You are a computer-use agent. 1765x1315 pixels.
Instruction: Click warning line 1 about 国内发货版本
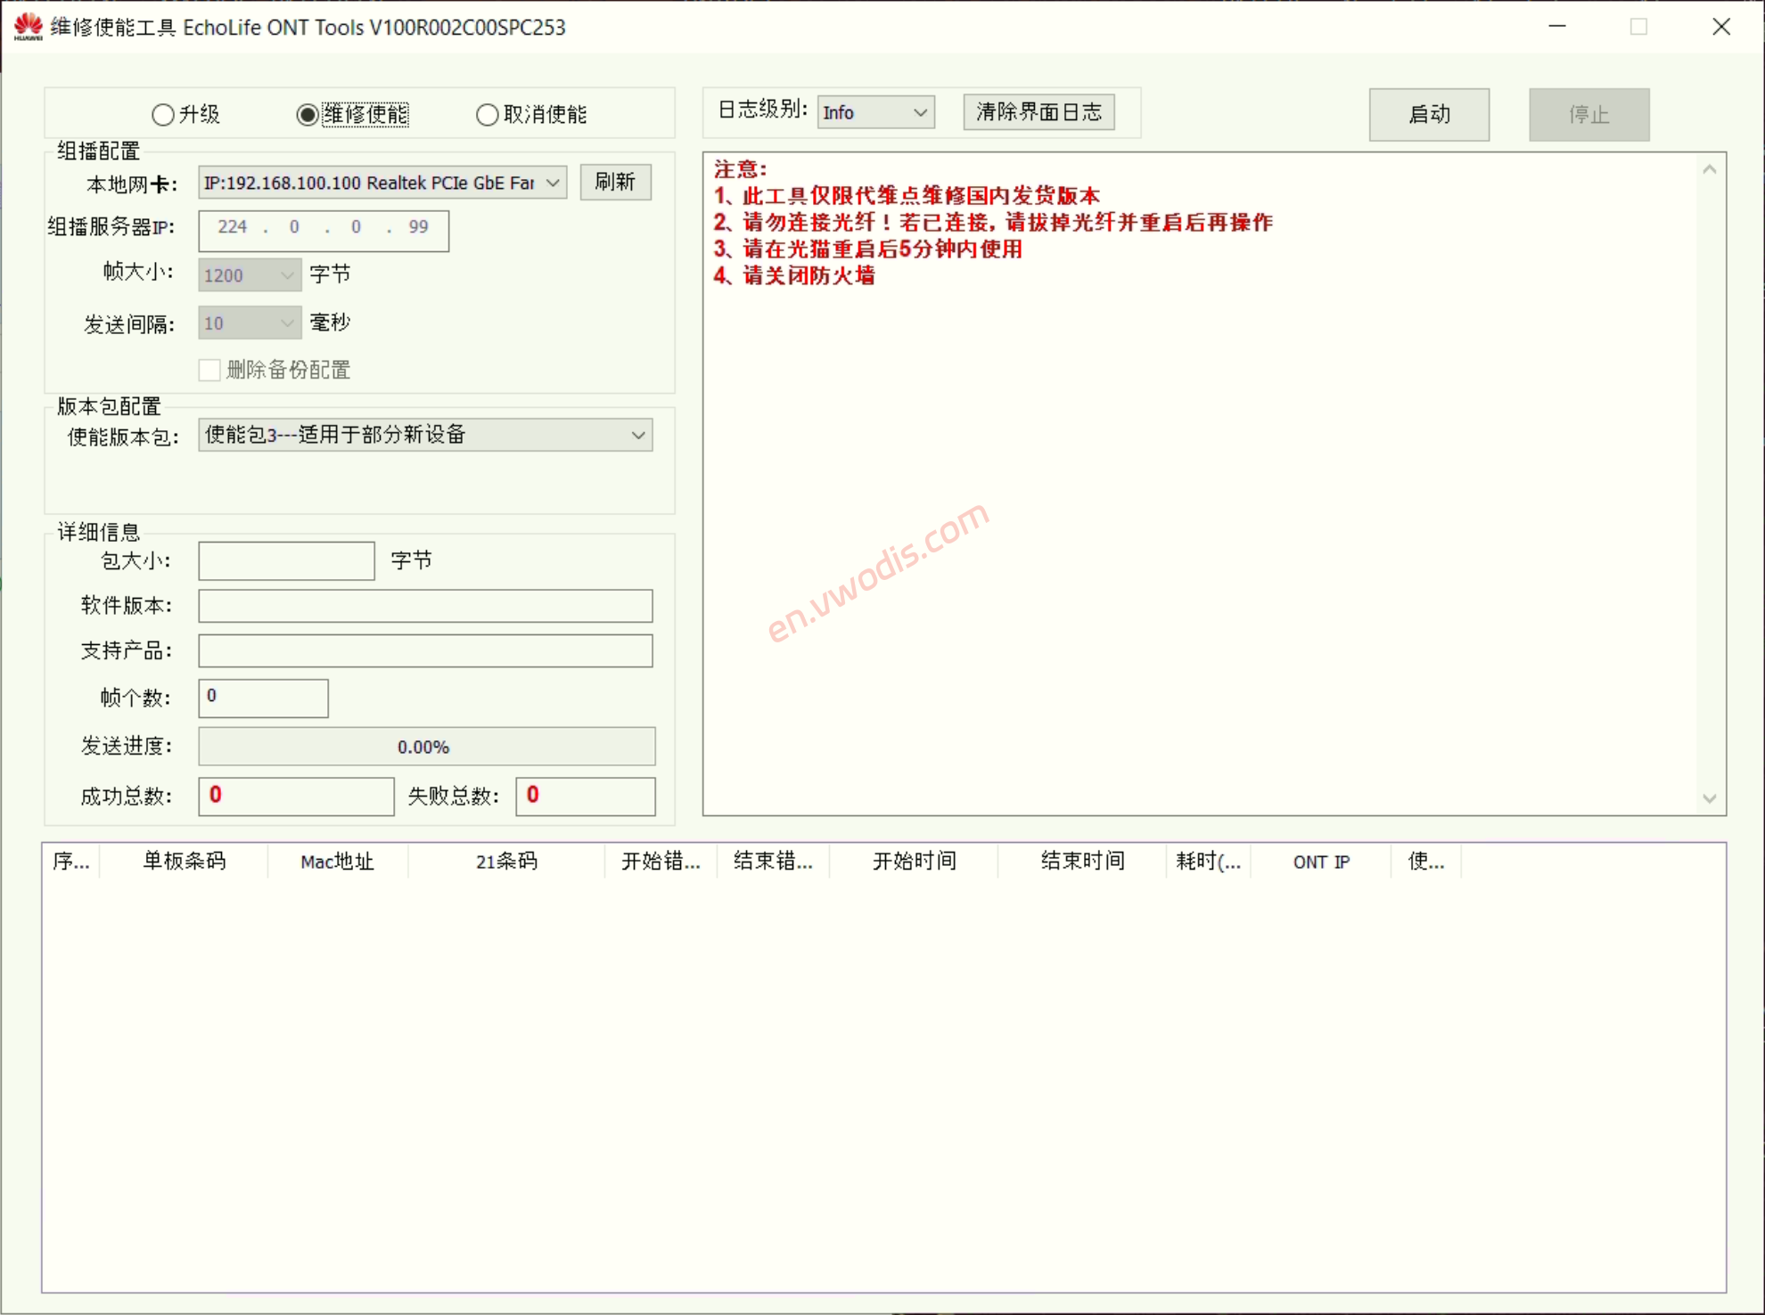[x=907, y=196]
